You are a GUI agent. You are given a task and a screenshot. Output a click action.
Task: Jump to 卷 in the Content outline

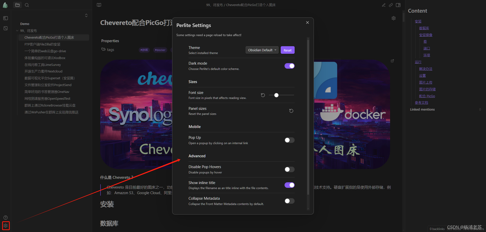[425, 42]
